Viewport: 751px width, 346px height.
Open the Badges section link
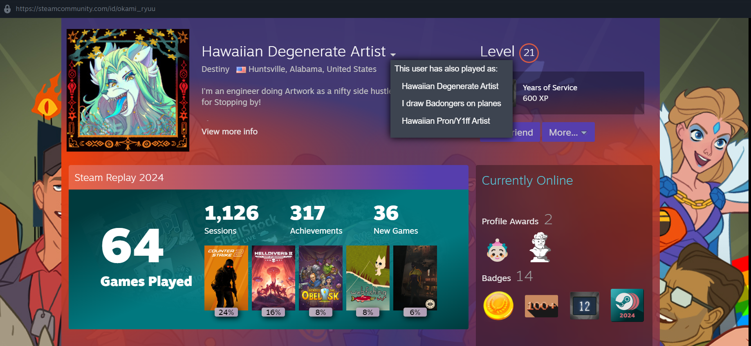tap(496, 278)
